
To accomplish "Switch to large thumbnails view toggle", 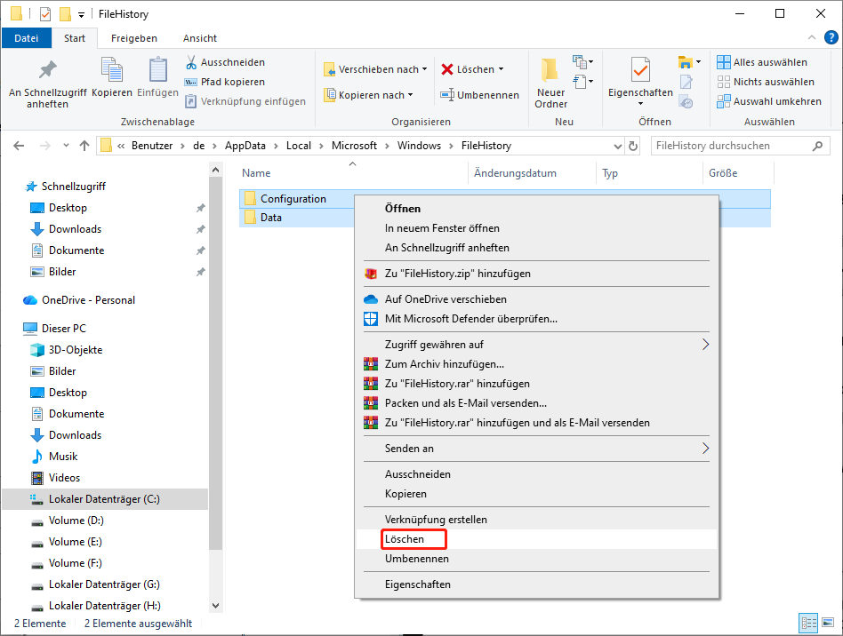I will click(826, 623).
